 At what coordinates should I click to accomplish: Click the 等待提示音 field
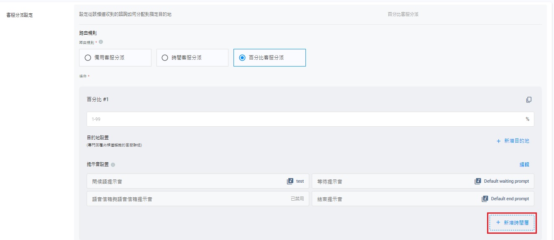[x=423, y=181]
